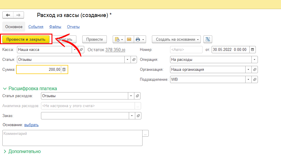Click the document structure icon in toolbar

click(208, 39)
